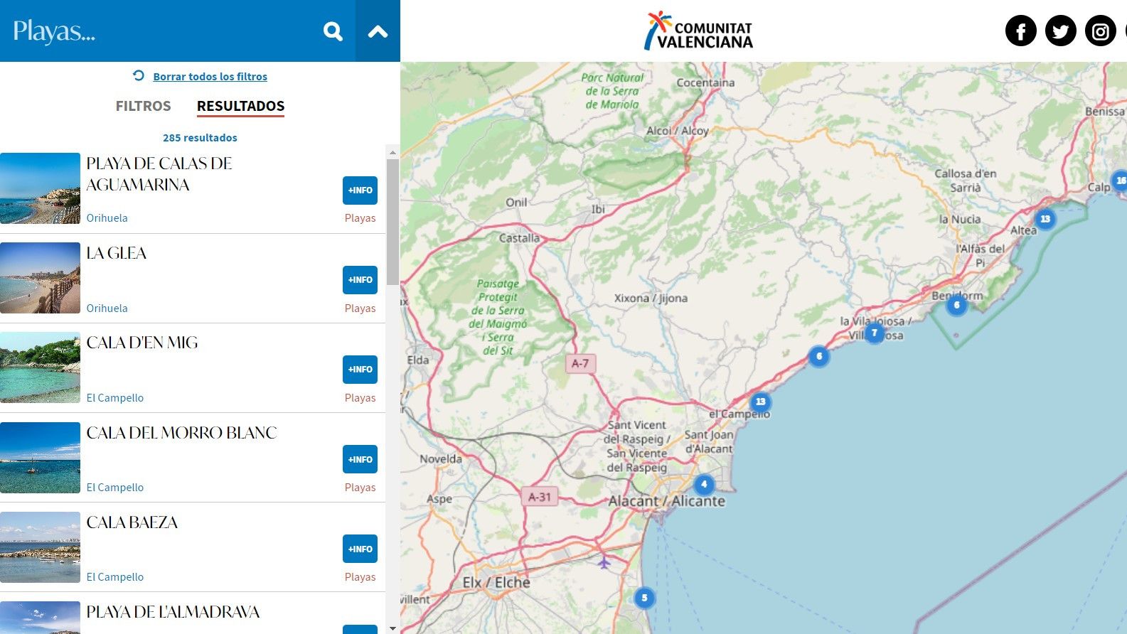1127x634 pixels.
Task: Click map cluster 5 south of Elche coast
Action: click(644, 598)
